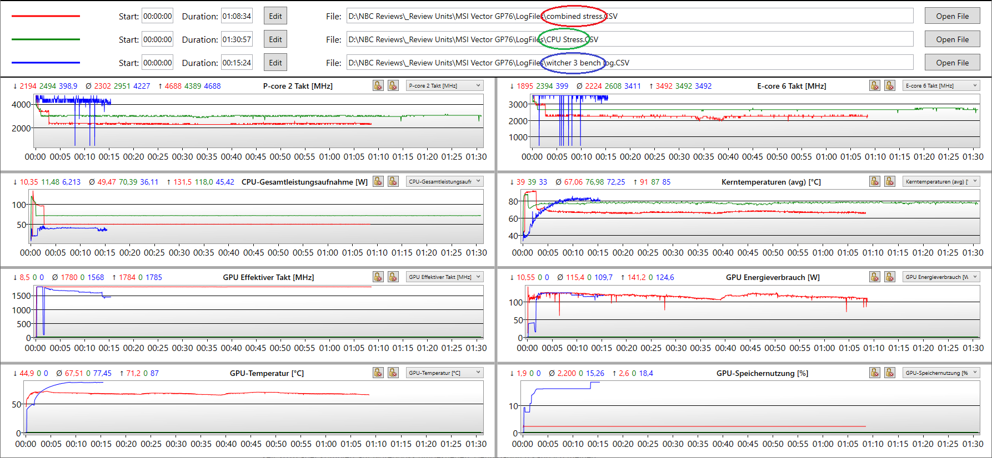Click left lock icon on Kerntemperaturen chart
992x458 pixels.
click(x=874, y=182)
